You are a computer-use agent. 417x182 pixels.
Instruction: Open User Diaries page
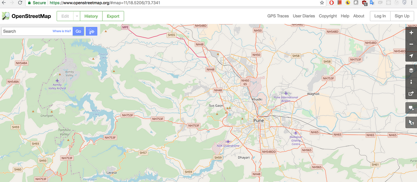(304, 16)
